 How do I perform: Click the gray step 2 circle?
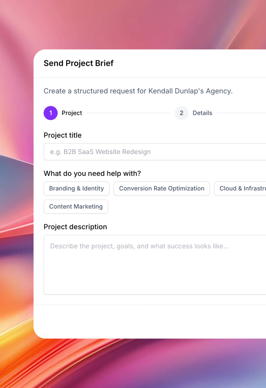coord(182,113)
